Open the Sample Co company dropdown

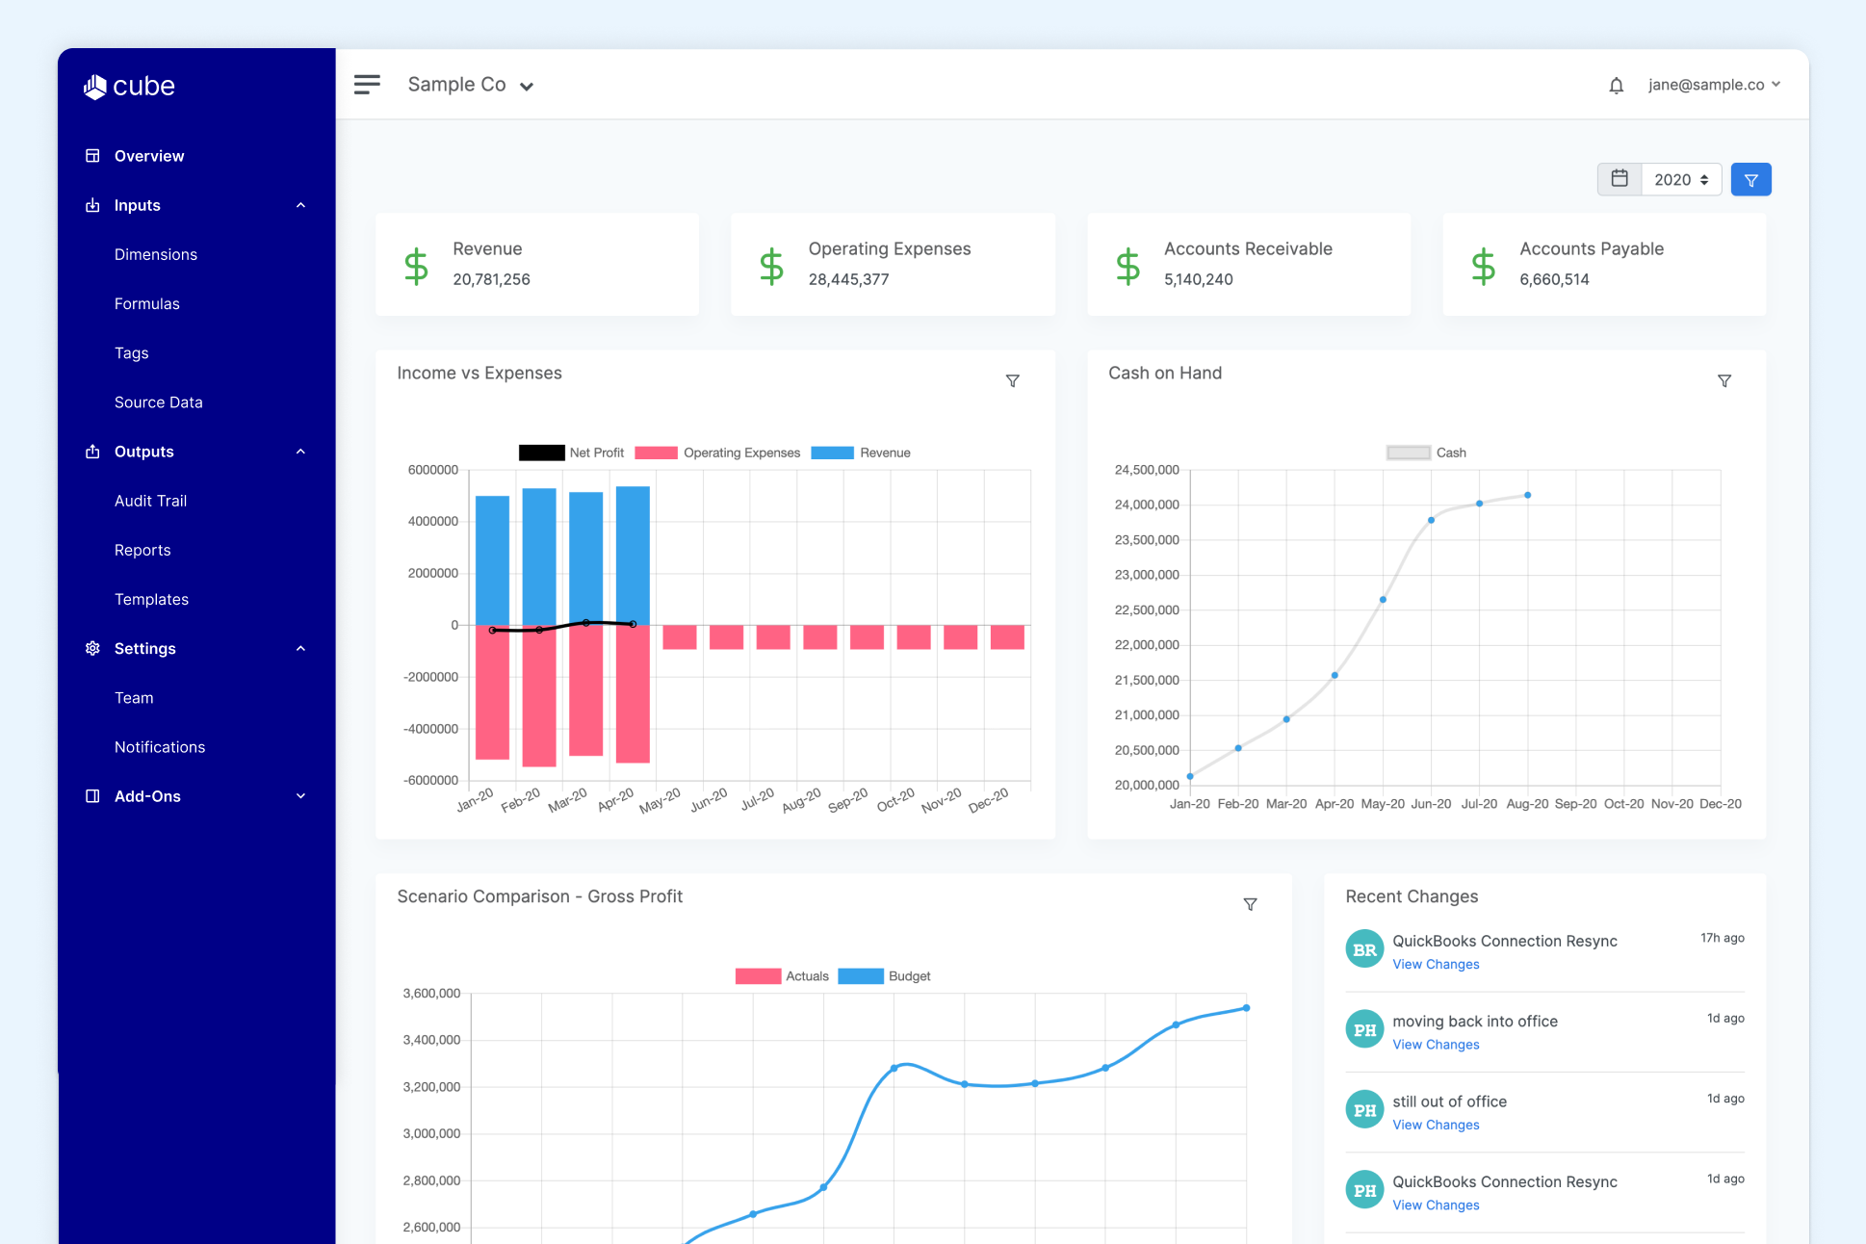(x=471, y=85)
